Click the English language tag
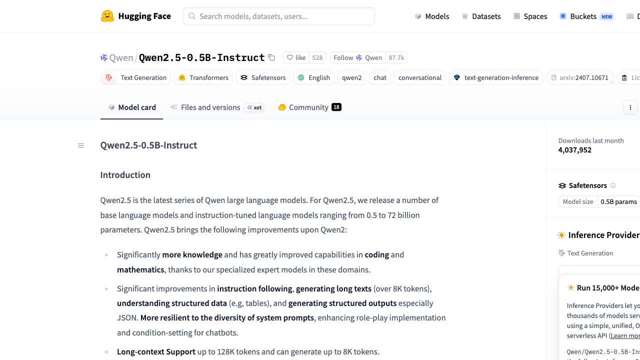This screenshot has width=640, height=360. point(313,77)
